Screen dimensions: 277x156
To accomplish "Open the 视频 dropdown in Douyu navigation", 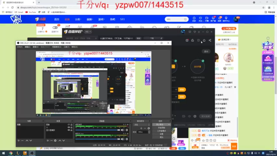I will [x=90, y=19].
